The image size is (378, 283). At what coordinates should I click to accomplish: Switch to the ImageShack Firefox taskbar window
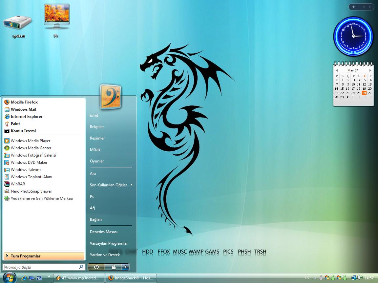point(131,278)
